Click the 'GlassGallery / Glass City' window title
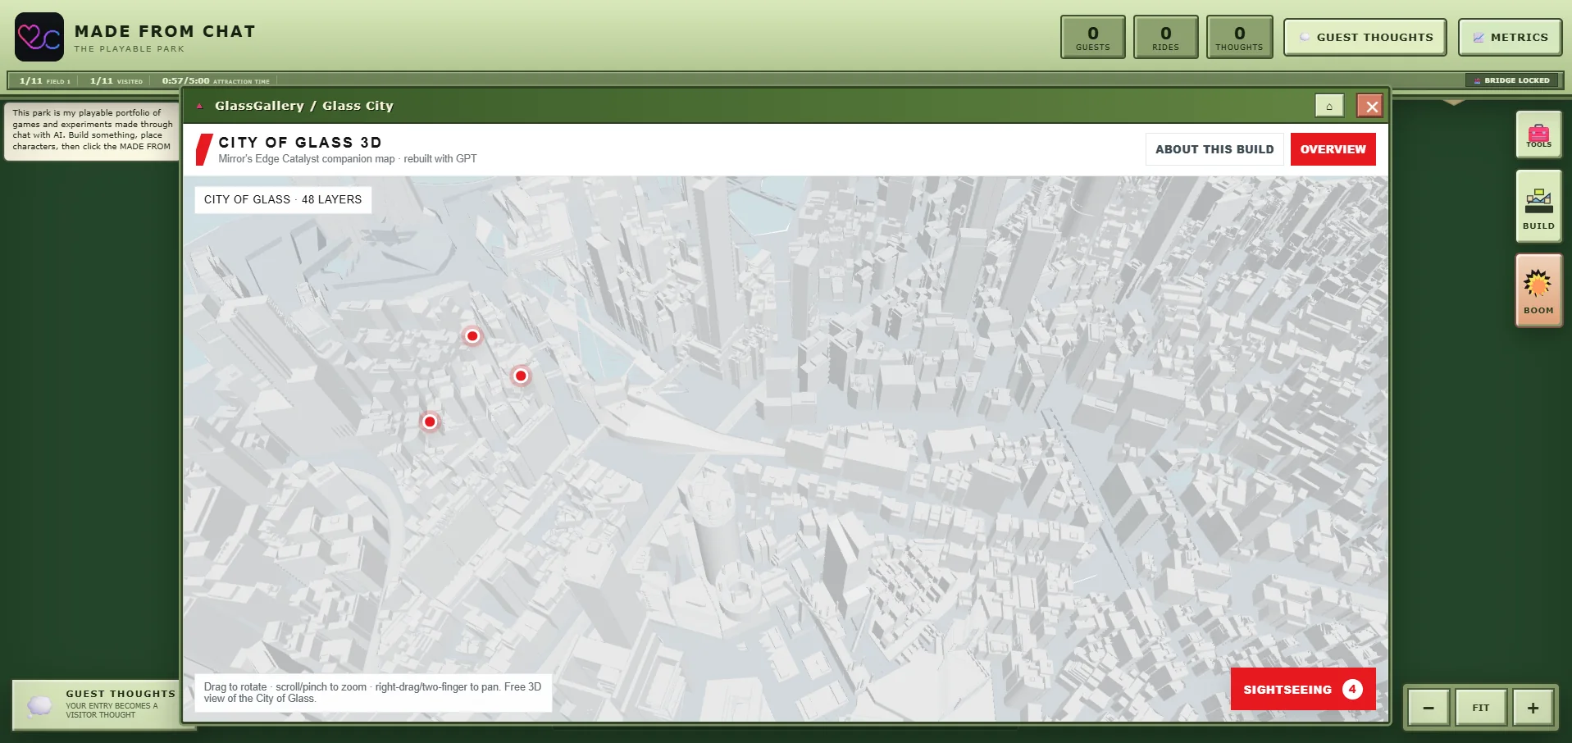Image resolution: width=1572 pixels, height=743 pixels. click(x=304, y=106)
